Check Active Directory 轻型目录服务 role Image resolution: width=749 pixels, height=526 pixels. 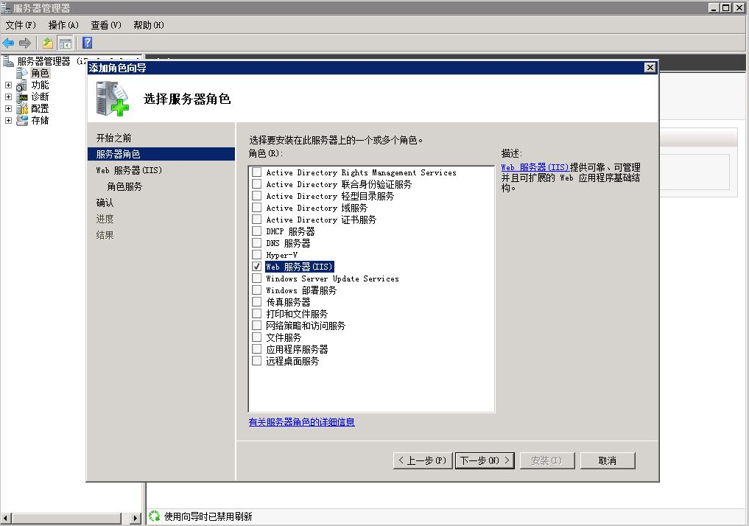257,196
